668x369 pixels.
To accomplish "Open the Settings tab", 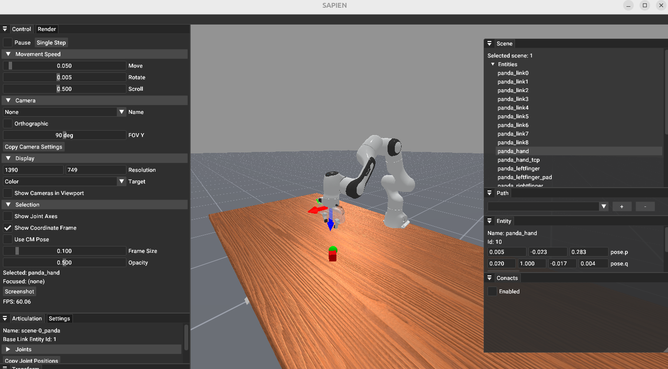I will (x=59, y=318).
